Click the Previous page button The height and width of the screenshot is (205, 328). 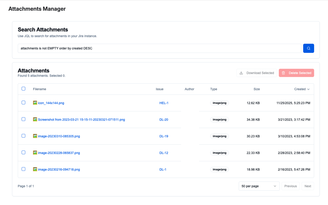point(290,186)
